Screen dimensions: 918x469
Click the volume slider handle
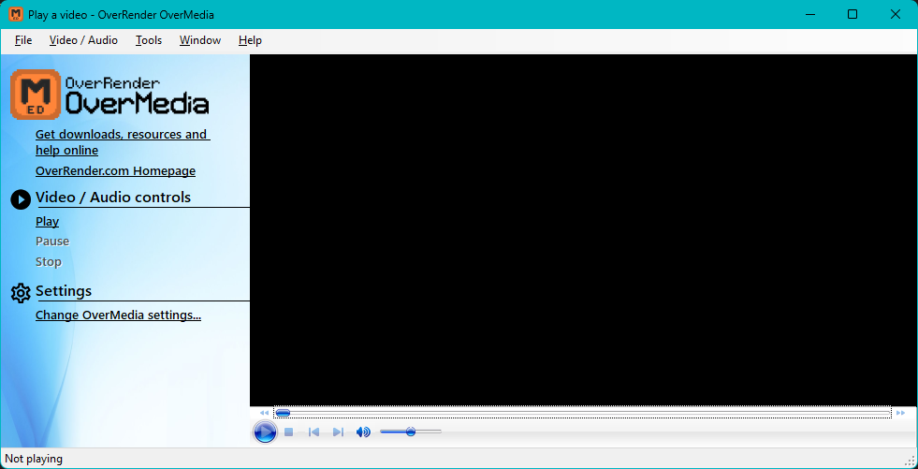(411, 432)
